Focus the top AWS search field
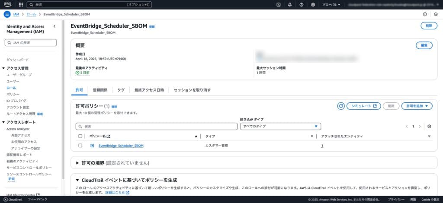 [x=89, y=4]
